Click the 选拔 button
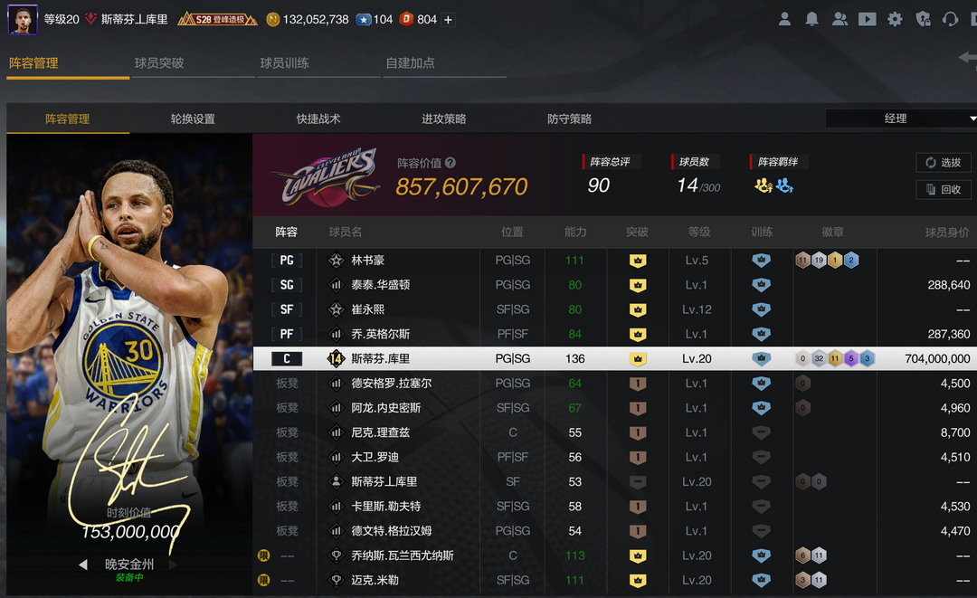 click(943, 163)
